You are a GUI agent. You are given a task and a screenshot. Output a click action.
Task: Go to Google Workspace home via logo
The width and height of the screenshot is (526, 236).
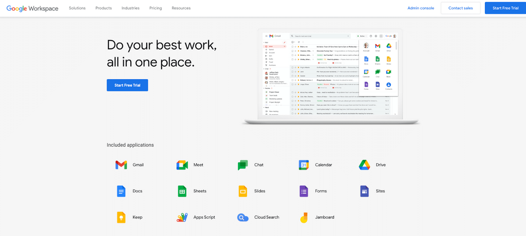click(32, 8)
